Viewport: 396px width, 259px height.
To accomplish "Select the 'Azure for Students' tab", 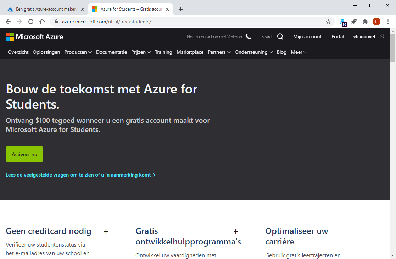I will pyautogui.click(x=130, y=9).
